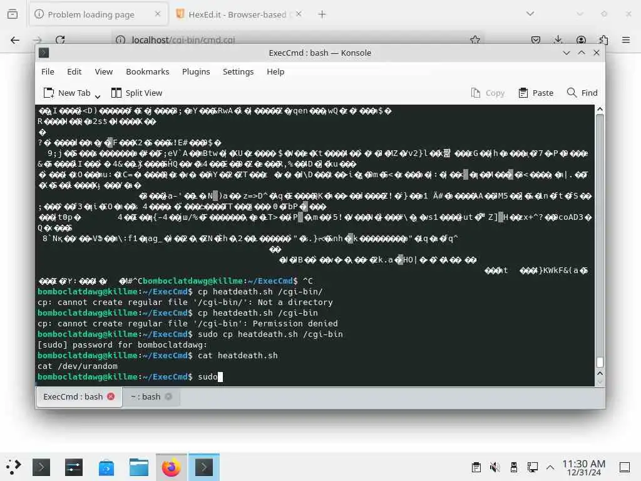Open the Help menu in Konsole
The width and height of the screenshot is (641, 481).
pos(275,71)
